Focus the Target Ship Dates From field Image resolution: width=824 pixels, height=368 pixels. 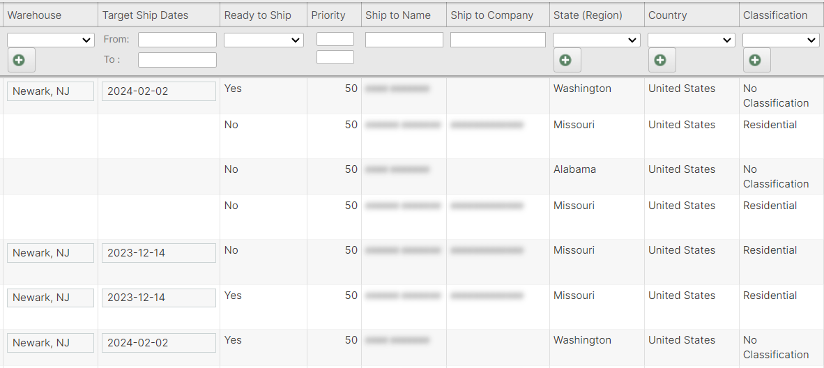(177, 40)
